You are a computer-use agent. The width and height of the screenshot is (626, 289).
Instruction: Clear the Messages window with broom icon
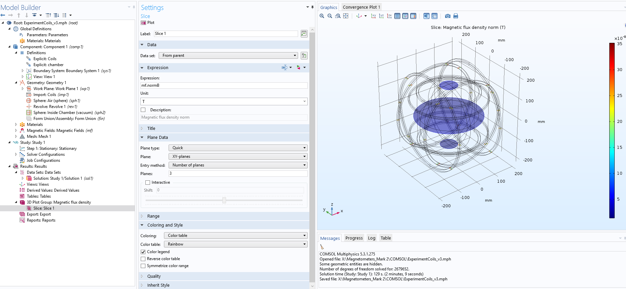322,247
